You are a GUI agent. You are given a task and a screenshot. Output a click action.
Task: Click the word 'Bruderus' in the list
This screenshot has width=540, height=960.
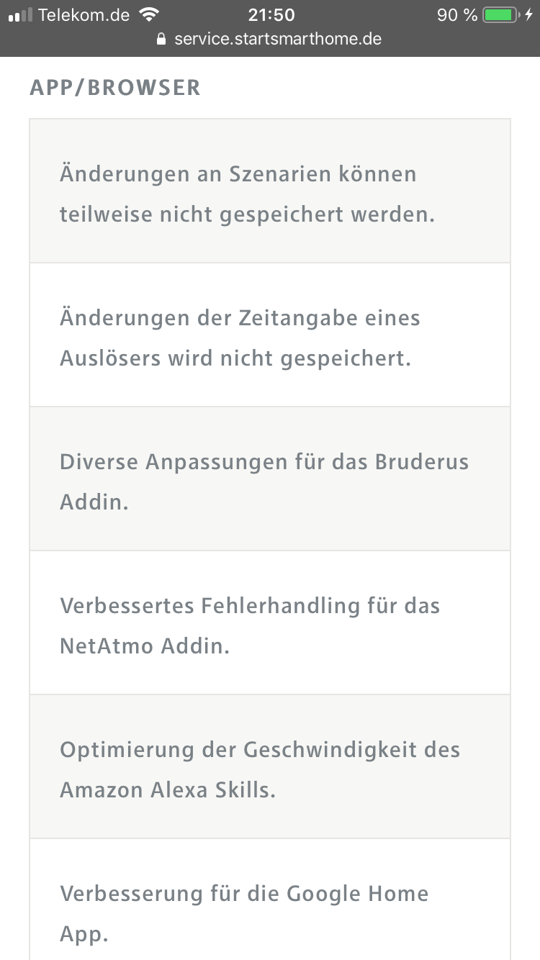[422, 462]
